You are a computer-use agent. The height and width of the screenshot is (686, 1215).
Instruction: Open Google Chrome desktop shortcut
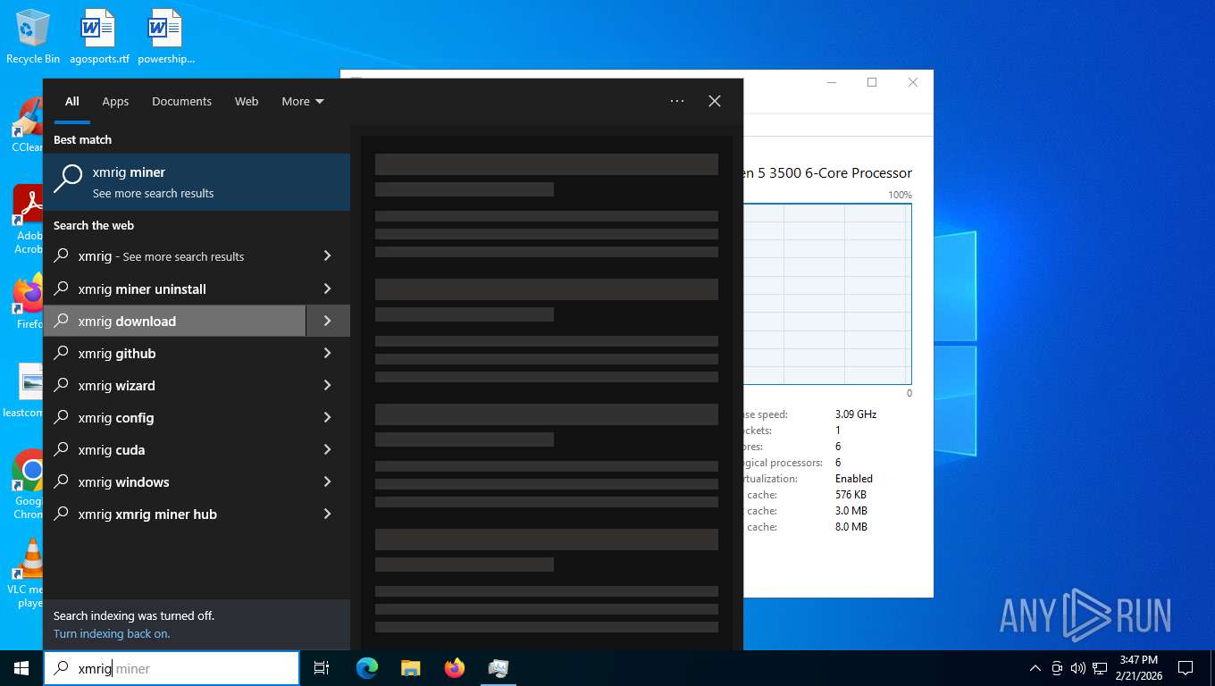(27, 484)
